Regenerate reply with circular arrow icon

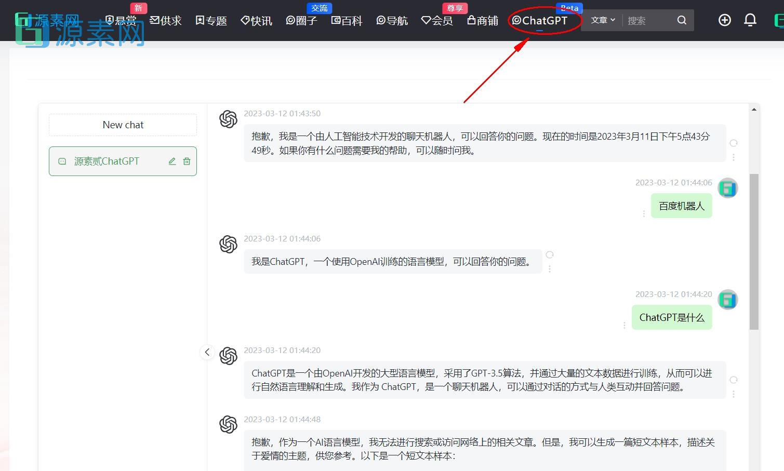pyautogui.click(x=733, y=143)
